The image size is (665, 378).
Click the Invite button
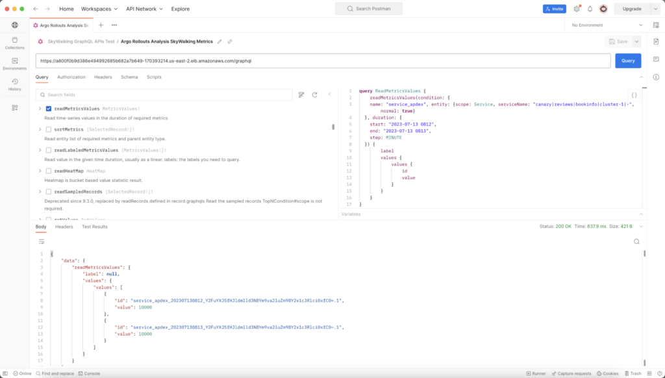554,9
